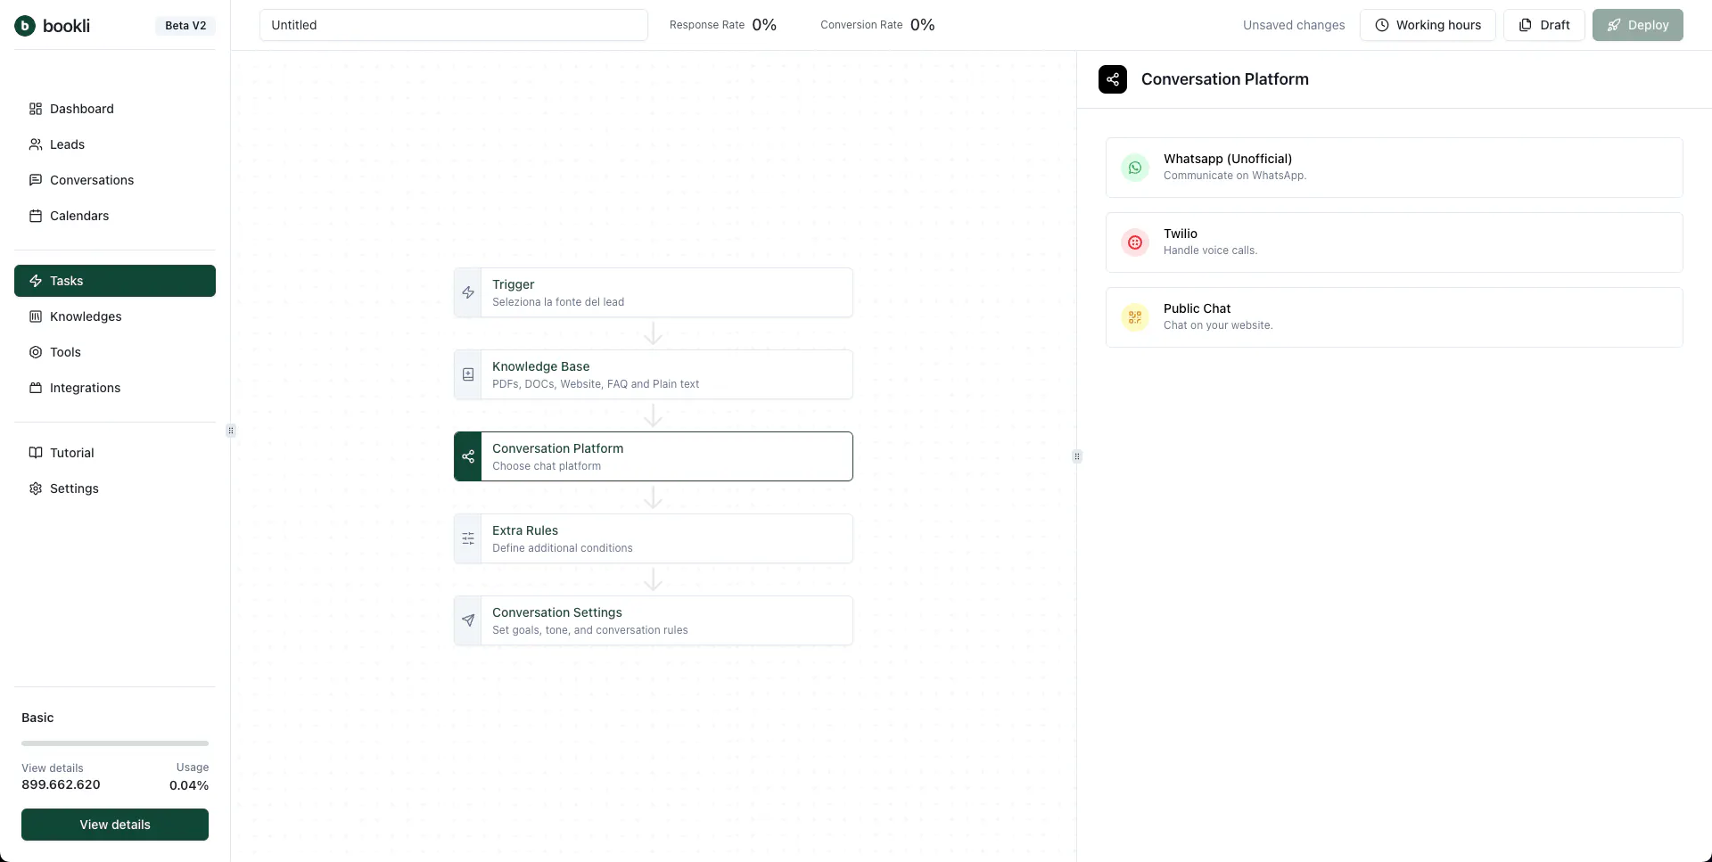Click the Response Rate label

[x=707, y=25]
